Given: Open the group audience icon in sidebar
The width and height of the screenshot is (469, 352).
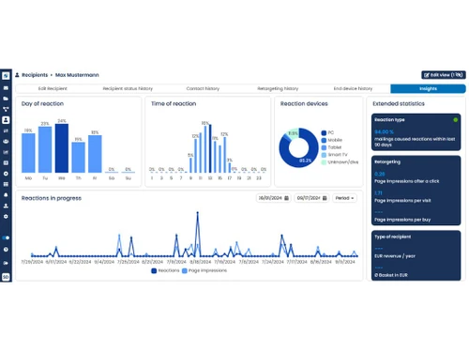Looking at the screenshot, I should point(6,142).
